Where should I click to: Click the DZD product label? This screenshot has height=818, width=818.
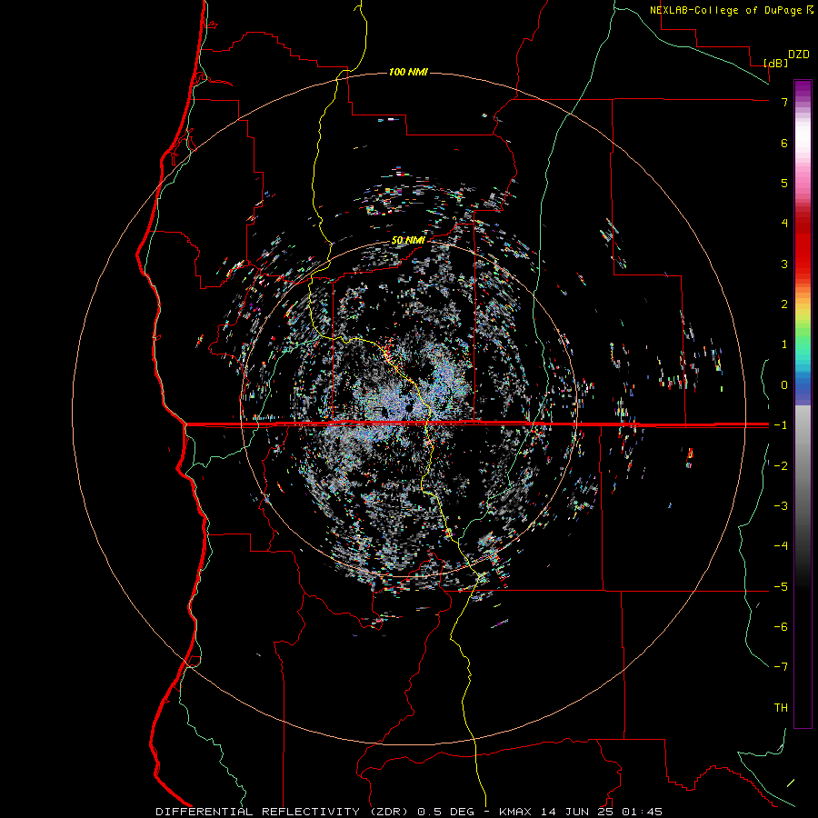(x=799, y=55)
